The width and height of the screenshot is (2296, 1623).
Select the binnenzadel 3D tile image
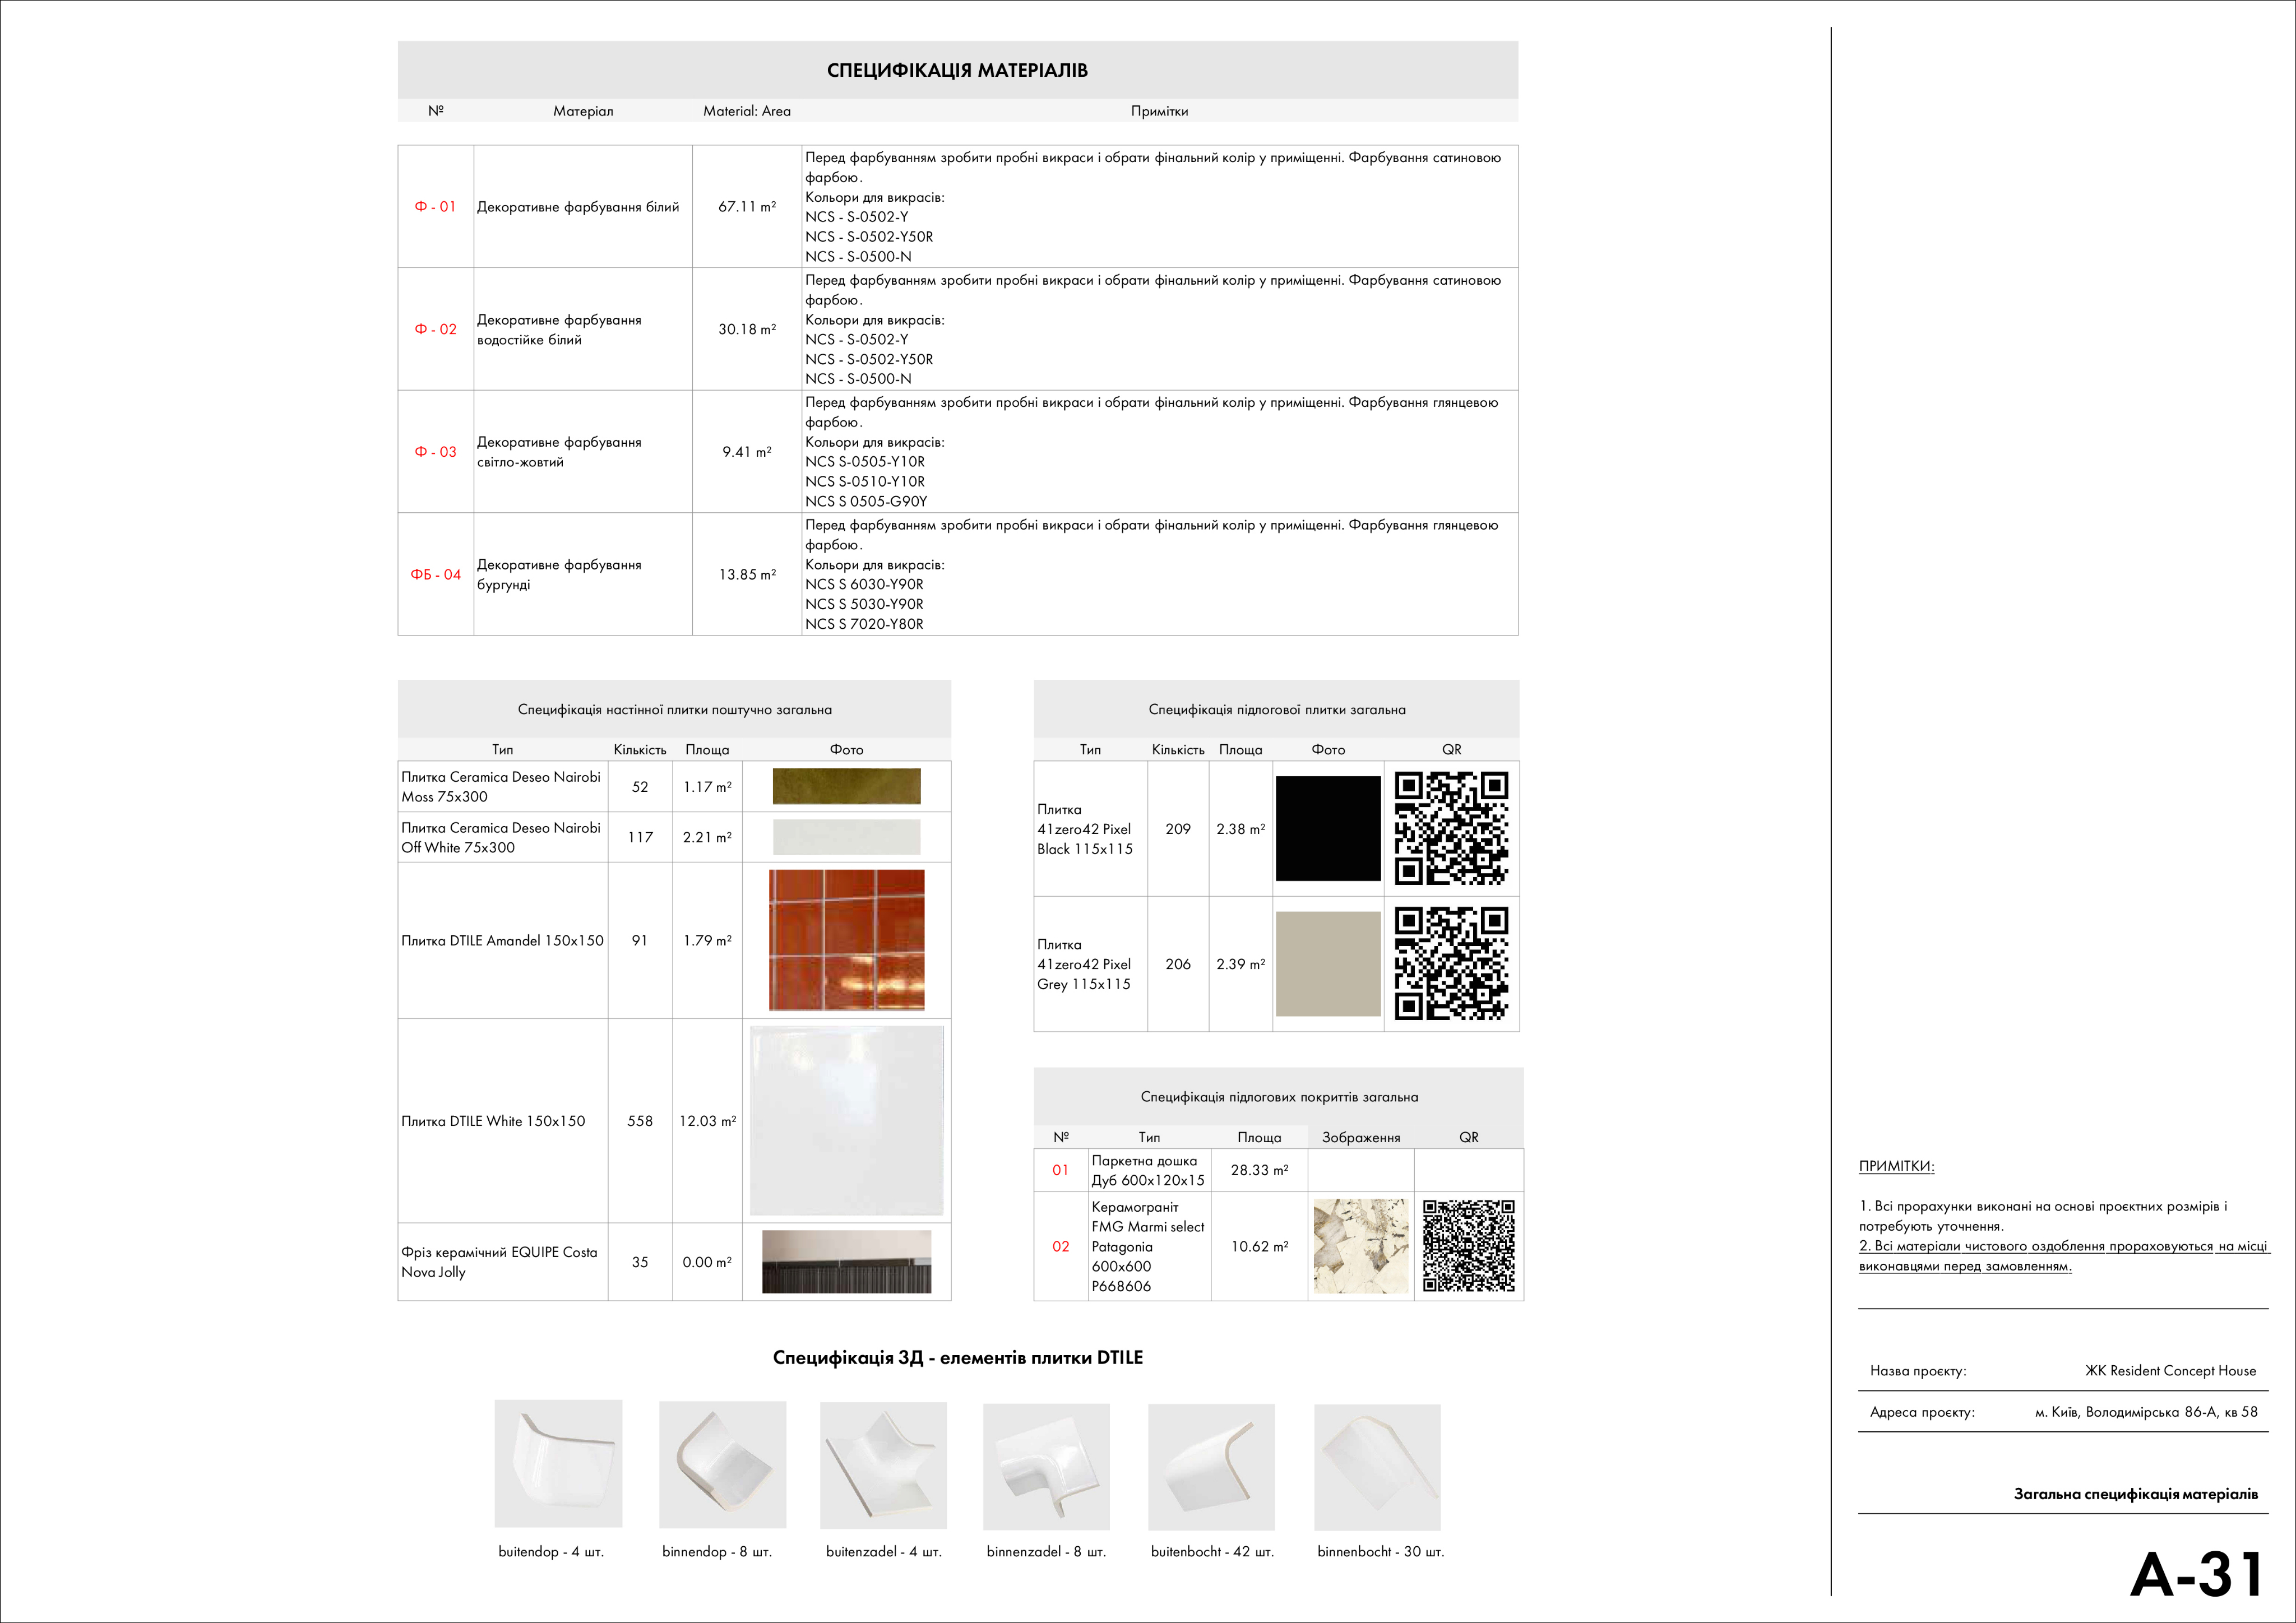click(1046, 1466)
